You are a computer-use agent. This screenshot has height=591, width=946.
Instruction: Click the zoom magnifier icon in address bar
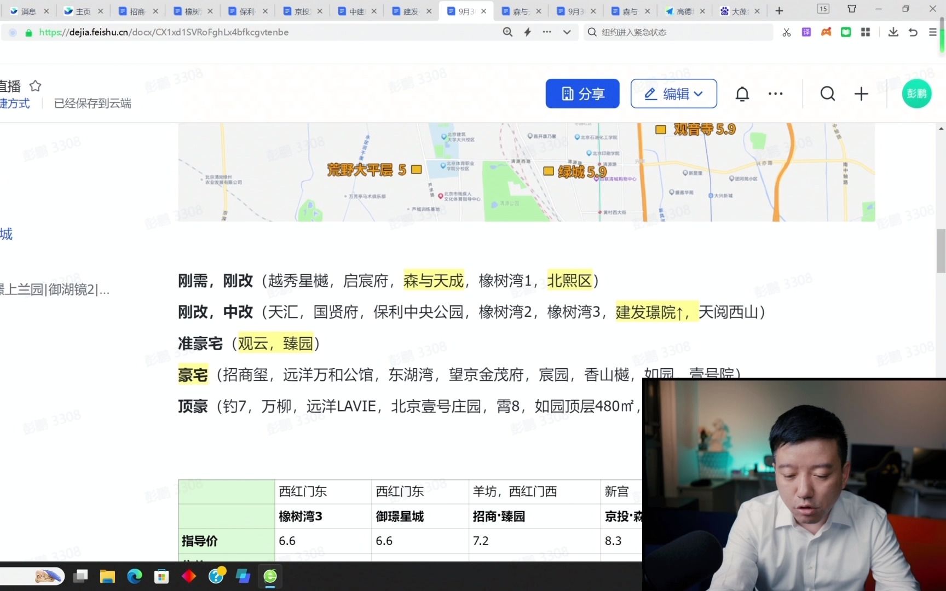tap(507, 32)
